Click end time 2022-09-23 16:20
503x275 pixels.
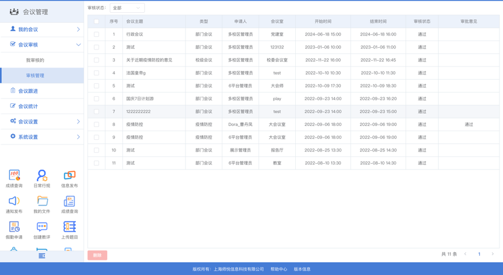click(378, 98)
